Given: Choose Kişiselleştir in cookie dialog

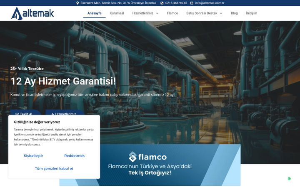Looking at the screenshot, I should 33,156.
